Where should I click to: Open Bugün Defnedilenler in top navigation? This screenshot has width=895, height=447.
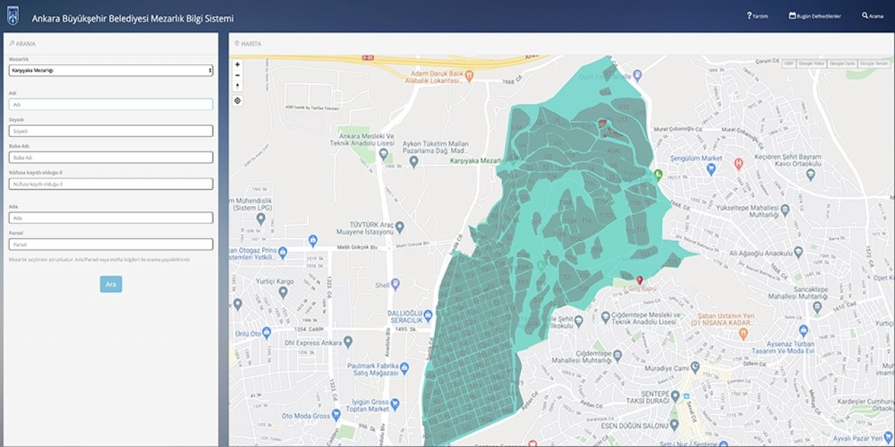815,15
